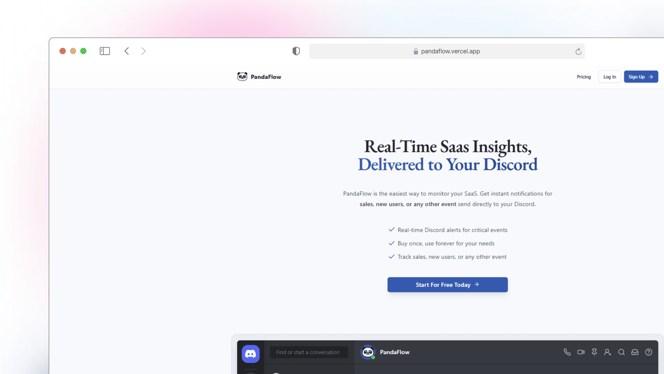Click the Discord help question icon
664x374 pixels.
649,352
